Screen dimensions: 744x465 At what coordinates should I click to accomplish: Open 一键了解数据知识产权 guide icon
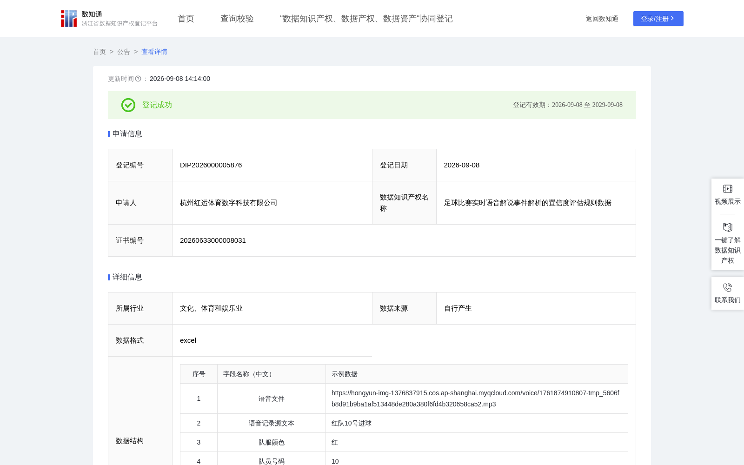[728, 227]
